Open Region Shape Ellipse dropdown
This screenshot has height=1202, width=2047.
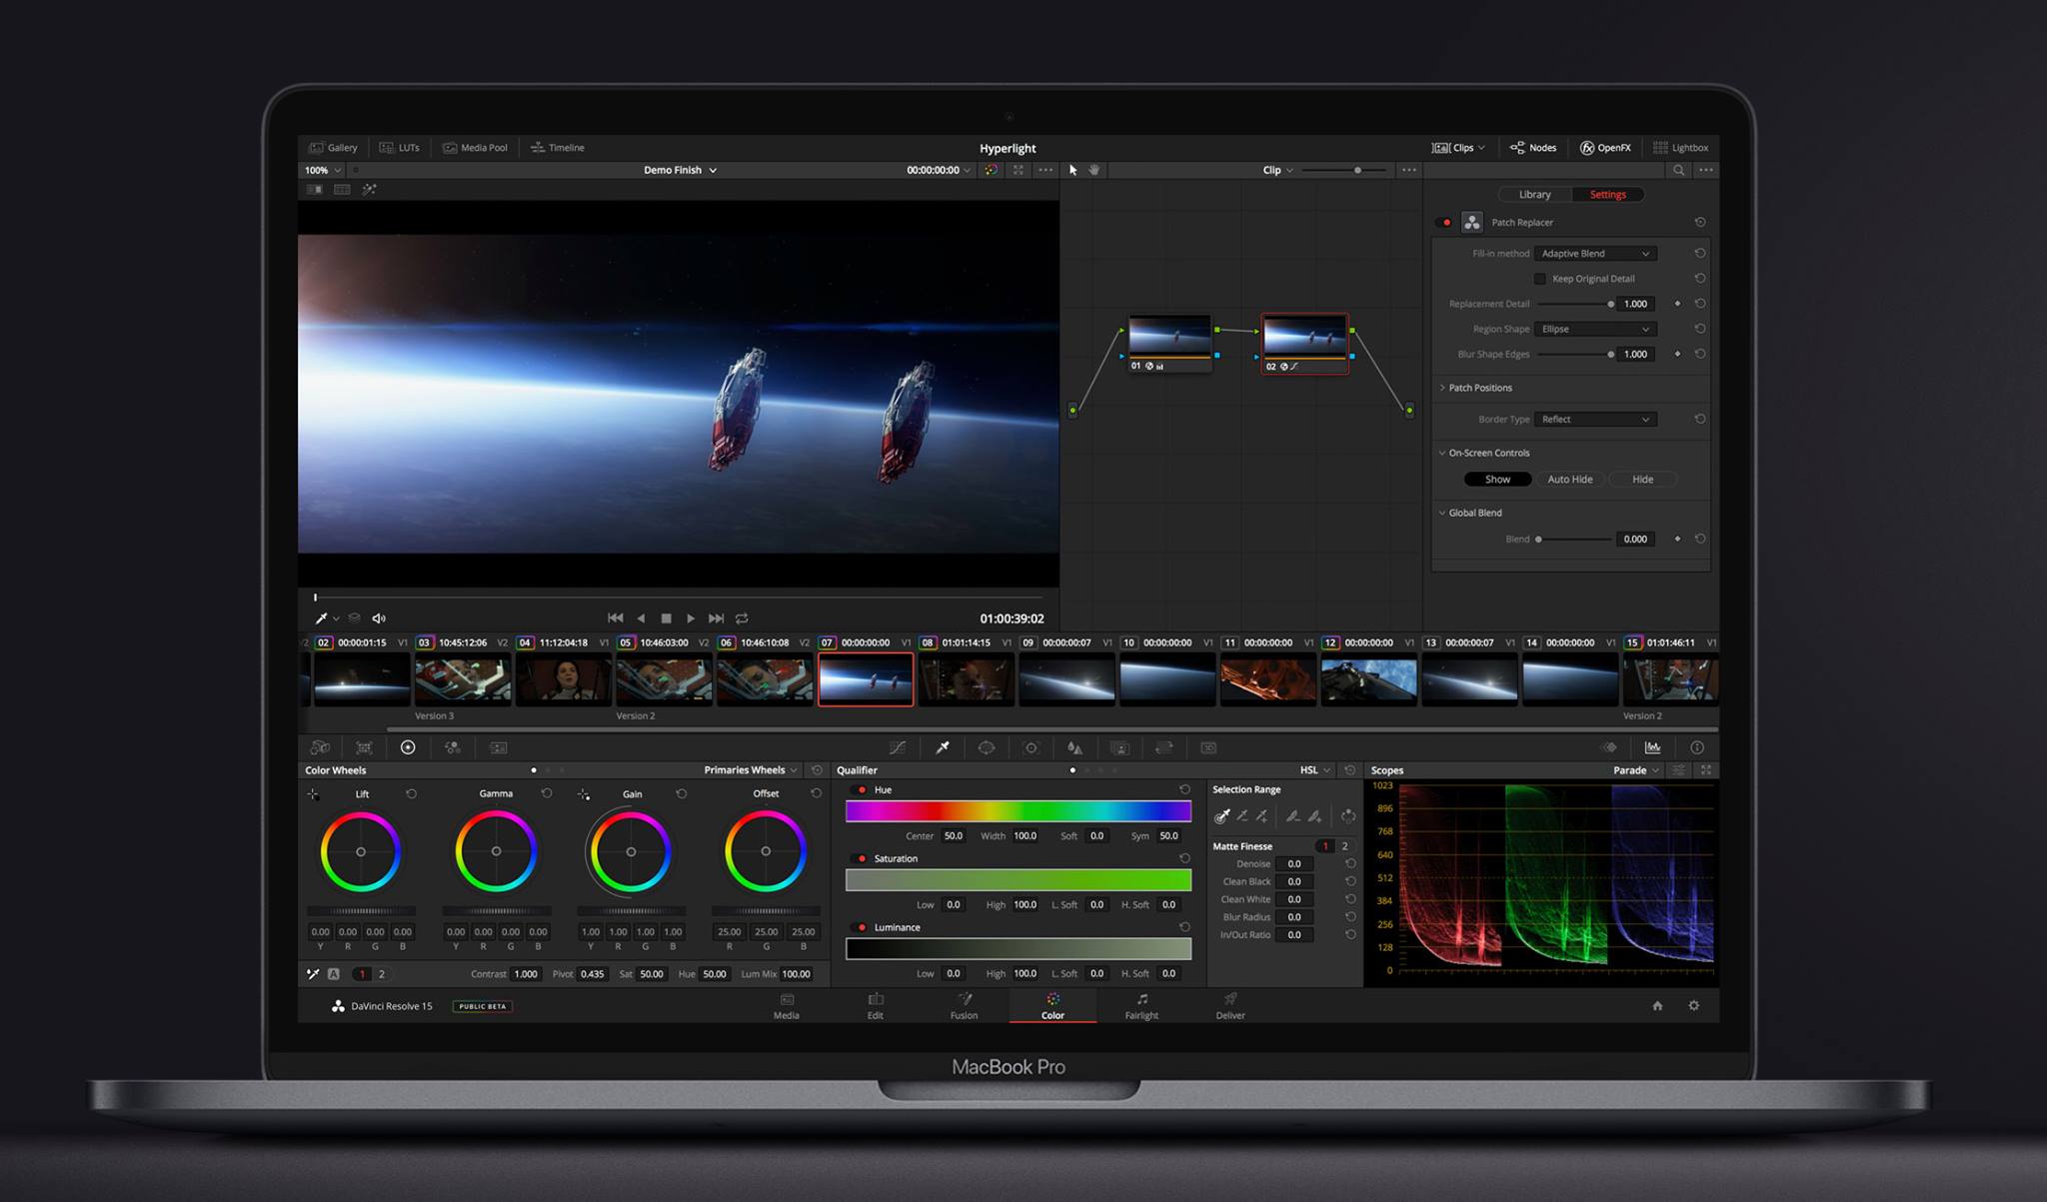pyautogui.click(x=1595, y=329)
